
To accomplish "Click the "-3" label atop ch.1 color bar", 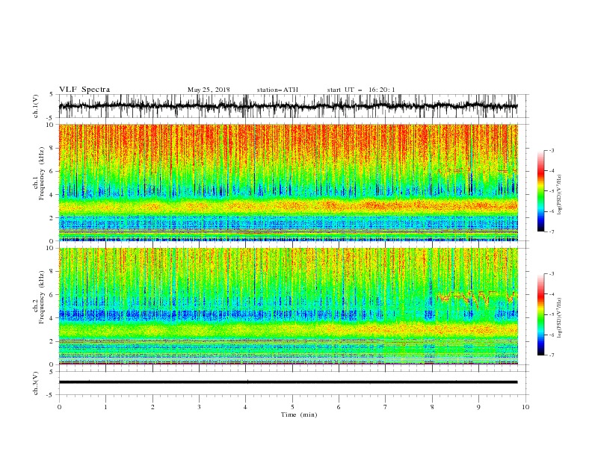I will click(552, 150).
